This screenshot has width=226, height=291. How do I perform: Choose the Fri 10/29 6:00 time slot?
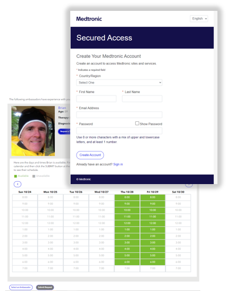(152, 262)
